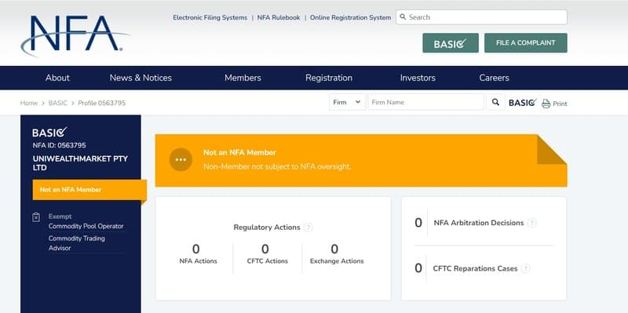Click NFA ID: 0563795 text

pyautogui.click(x=60, y=145)
